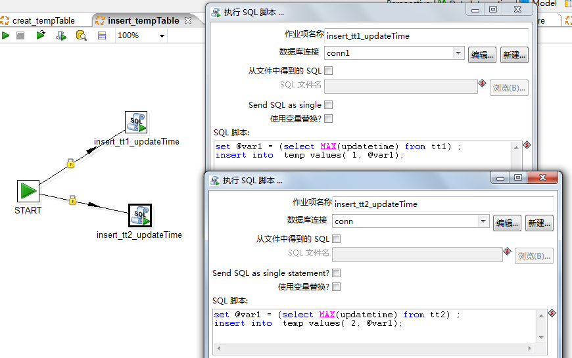The height and width of the screenshot is (358, 572).
Task: Click 新建 button beside conn connection
Action: (539, 223)
